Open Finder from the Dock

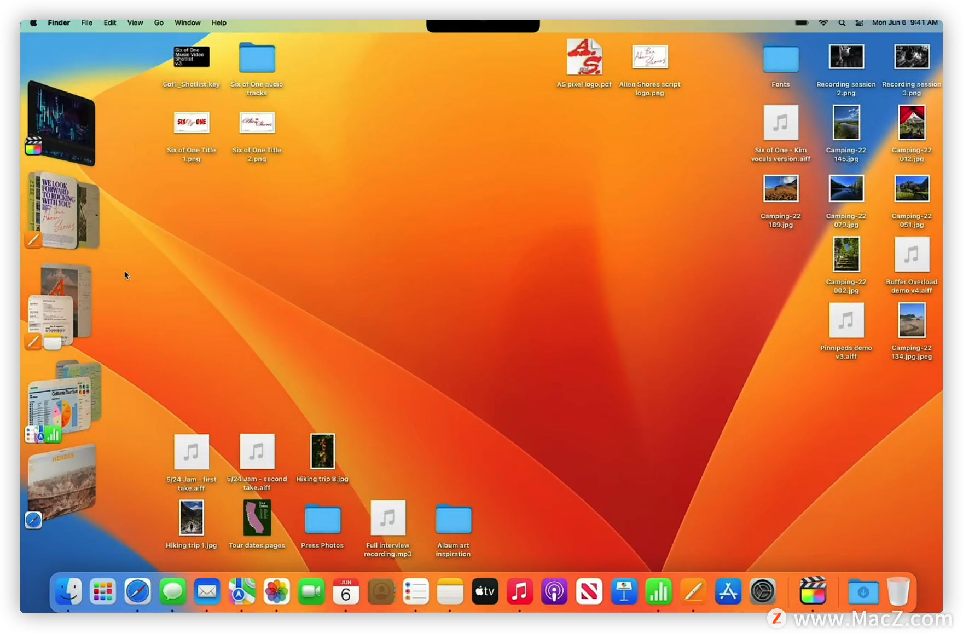click(68, 591)
